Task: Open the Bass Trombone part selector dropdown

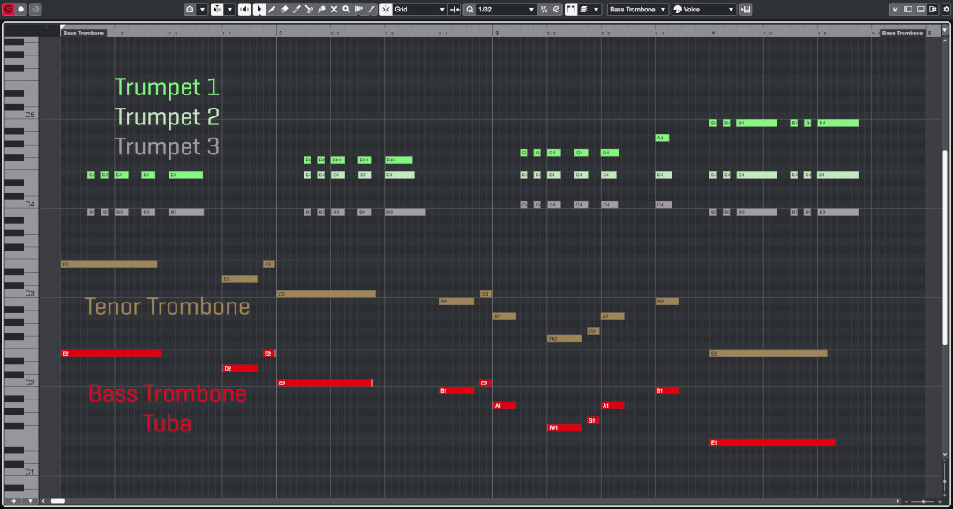Action: tap(638, 9)
